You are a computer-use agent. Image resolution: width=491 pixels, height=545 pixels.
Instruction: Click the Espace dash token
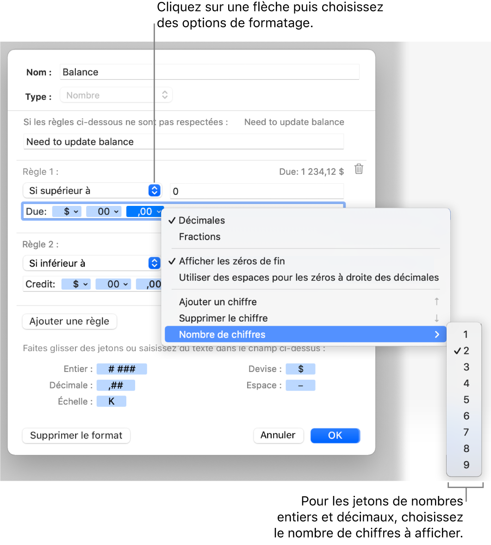[x=300, y=385]
